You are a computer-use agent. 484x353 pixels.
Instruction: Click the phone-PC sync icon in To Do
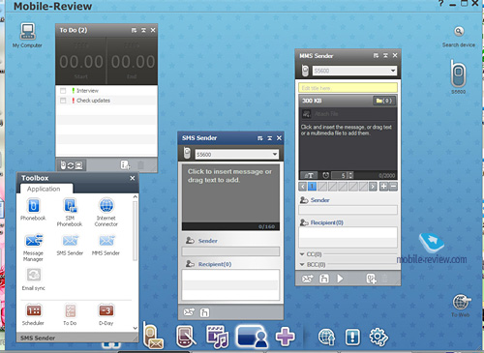coord(72,165)
